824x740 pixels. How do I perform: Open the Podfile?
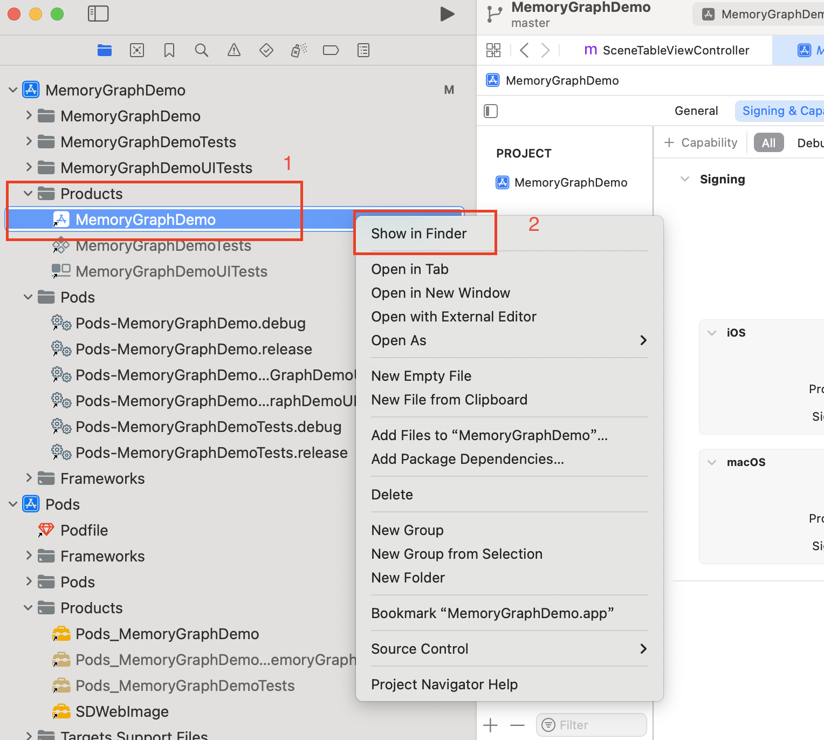coord(84,531)
